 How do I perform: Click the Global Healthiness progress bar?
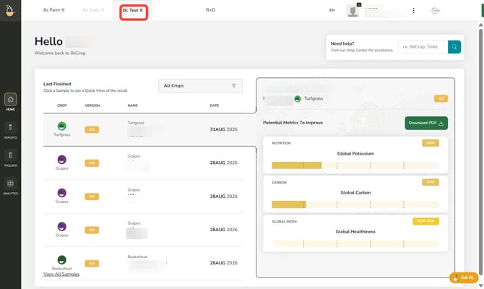(x=355, y=243)
